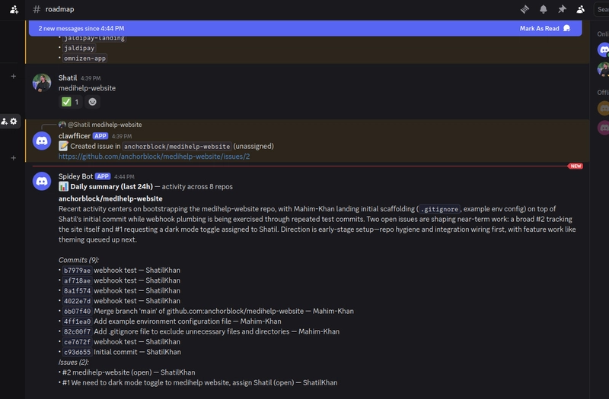The image size is (609, 399).
Task: Click the upper plus icon in left sidebar
Action: [x=13, y=76]
